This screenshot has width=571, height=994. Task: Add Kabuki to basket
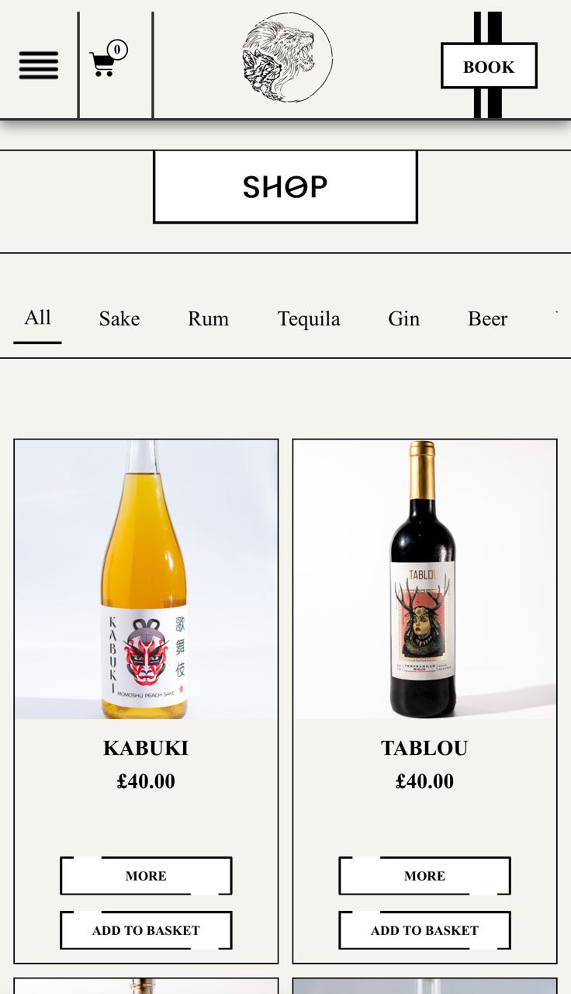(146, 930)
